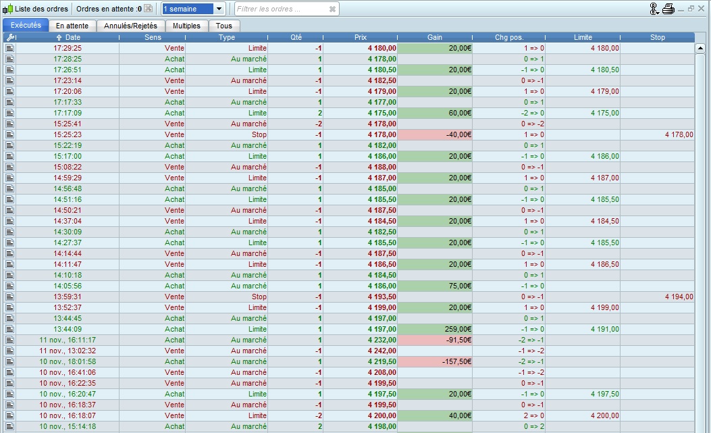Open the Annulés/Rejetés tab
Screen dimensions: 711x433
[130, 26]
